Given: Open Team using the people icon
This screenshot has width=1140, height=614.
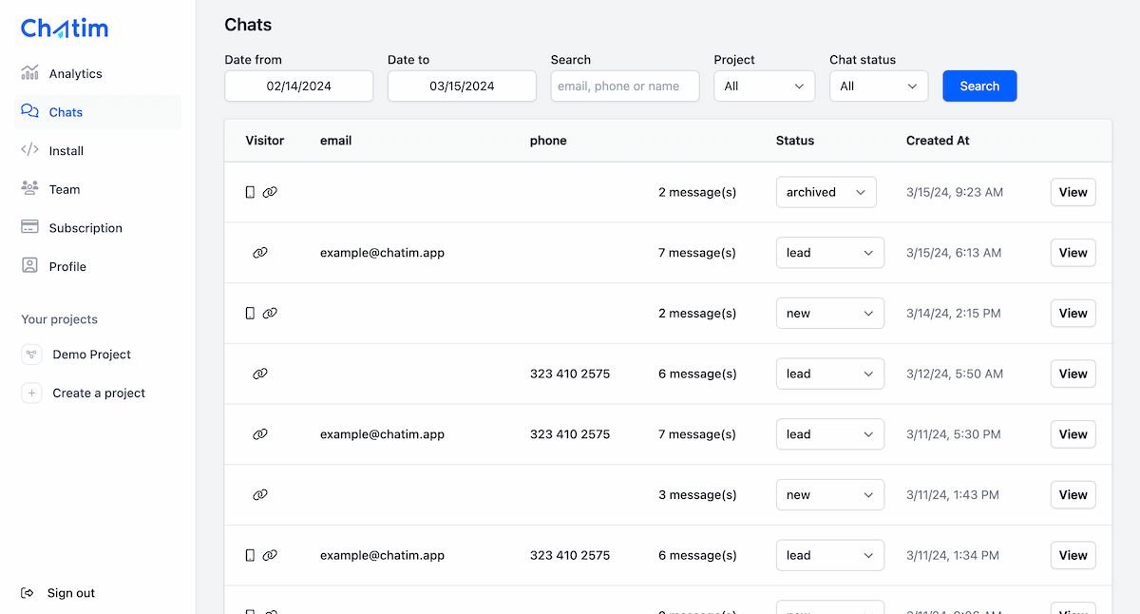Looking at the screenshot, I should pos(29,188).
